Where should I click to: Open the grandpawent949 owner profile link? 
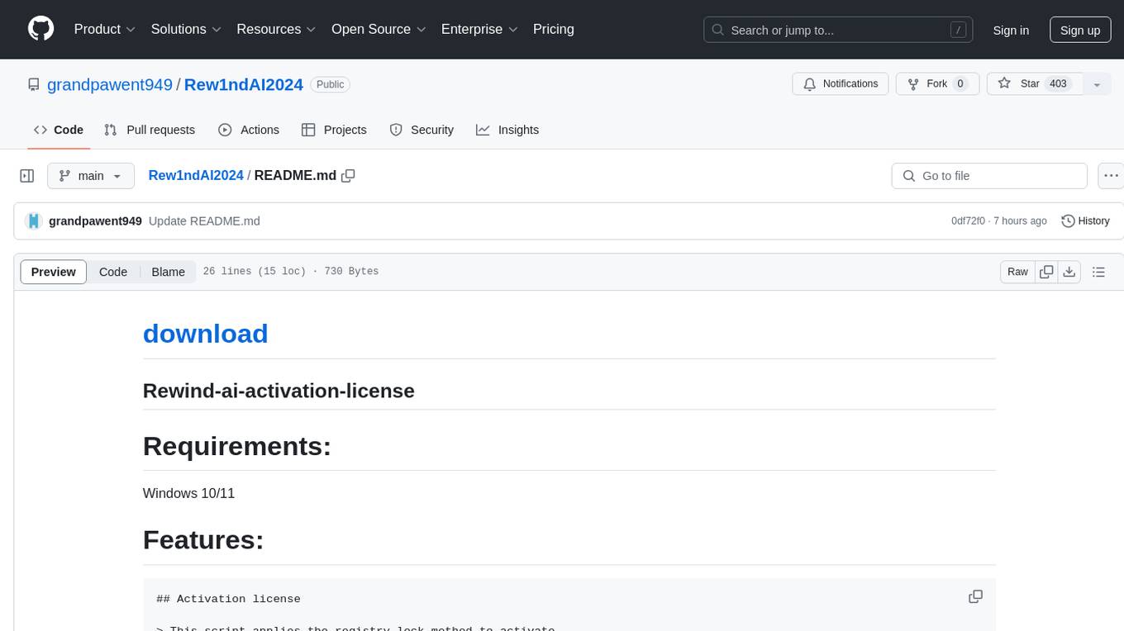(x=110, y=84)
